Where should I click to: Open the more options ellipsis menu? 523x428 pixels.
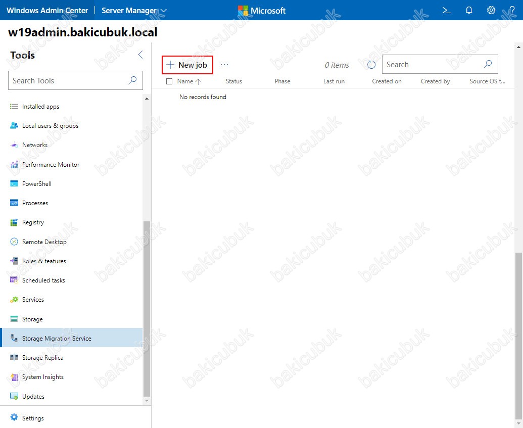[224, 65]
